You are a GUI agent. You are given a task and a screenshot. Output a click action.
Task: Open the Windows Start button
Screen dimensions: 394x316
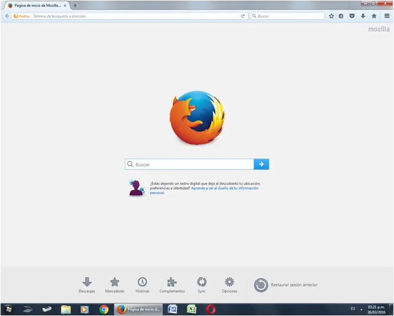coord(9,309)
